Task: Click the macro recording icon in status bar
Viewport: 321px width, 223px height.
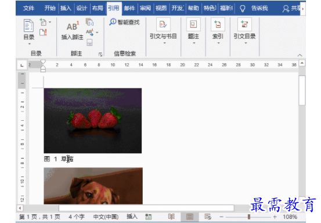Action: [149, 217]
